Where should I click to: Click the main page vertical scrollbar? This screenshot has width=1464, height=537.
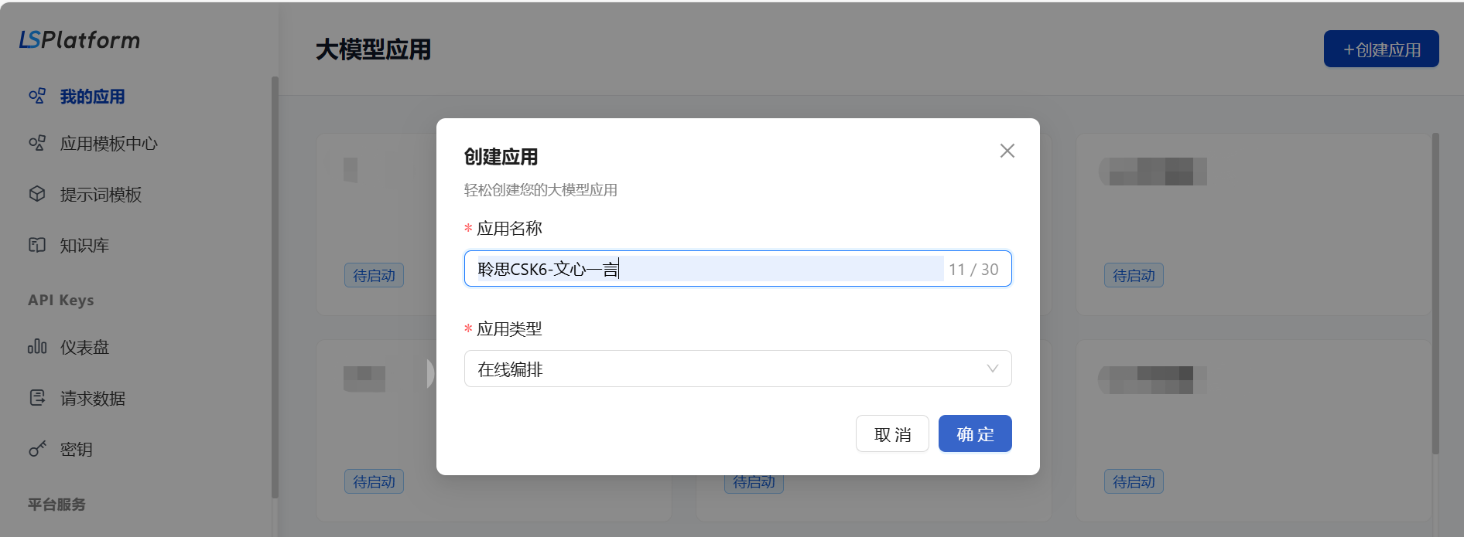1435,294
